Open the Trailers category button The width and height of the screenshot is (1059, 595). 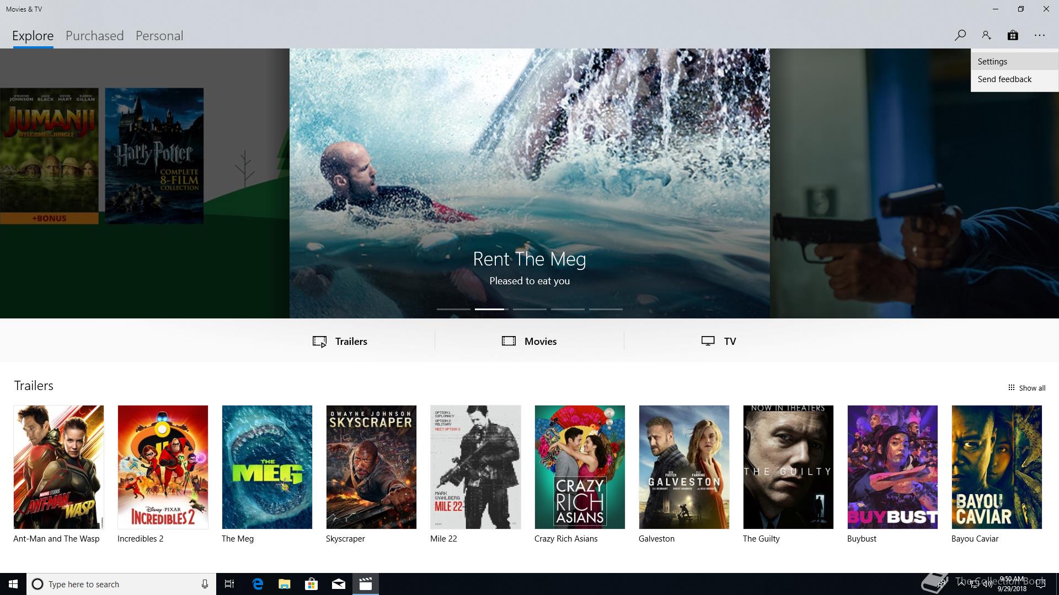340,341
